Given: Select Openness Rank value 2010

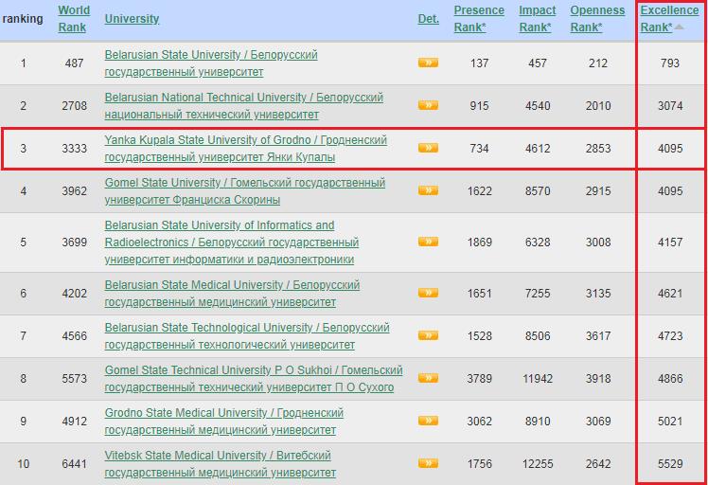Looking at the screenshot, I should click(x=598, y=106).
